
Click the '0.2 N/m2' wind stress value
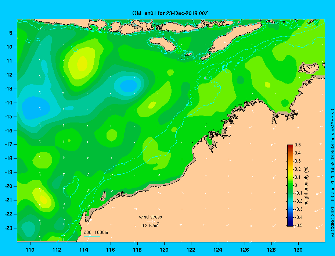point(150,225)
